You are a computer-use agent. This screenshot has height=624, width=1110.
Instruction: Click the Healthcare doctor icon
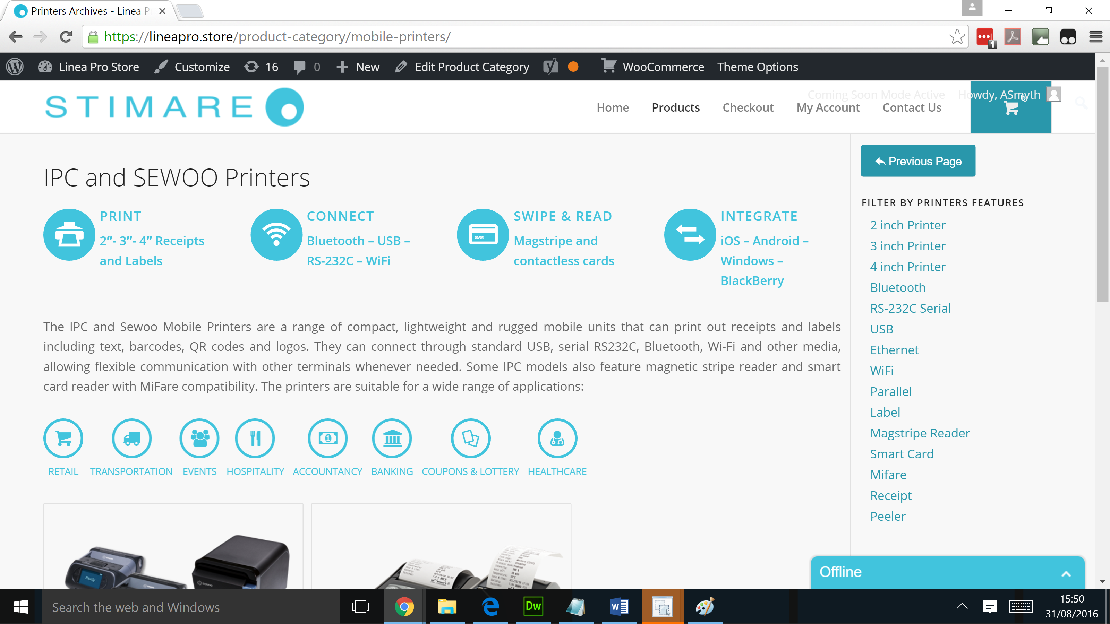pyautogui.click(x=557, y=439)
